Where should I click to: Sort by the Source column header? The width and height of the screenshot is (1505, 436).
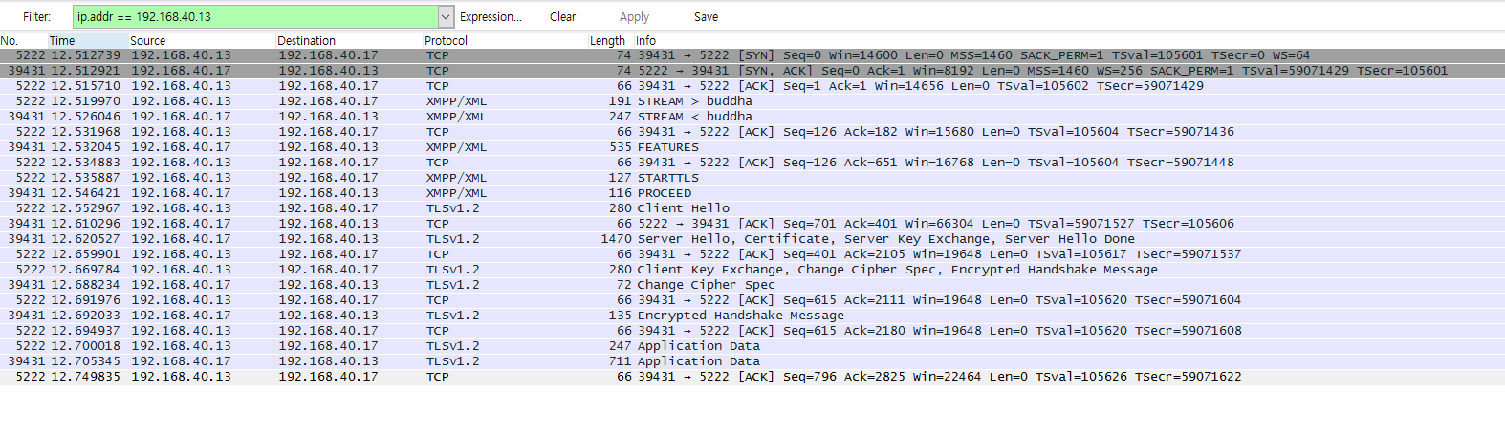[202, 40]
